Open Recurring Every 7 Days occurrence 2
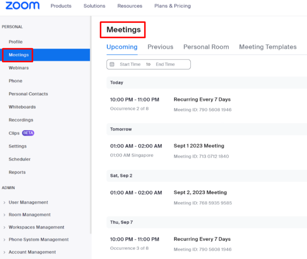The height and width of the screenshot is (259, 307). pyautogui.click(x=202, y=99)
